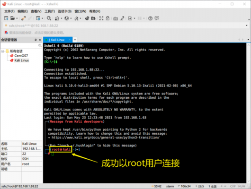Viewport: 251px width, 189px height.
Task: Click the print/transfer toolbar icon
Action: point(57,18)
